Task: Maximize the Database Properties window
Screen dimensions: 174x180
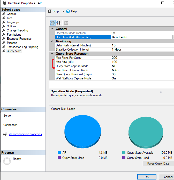Action: [163, 3]
